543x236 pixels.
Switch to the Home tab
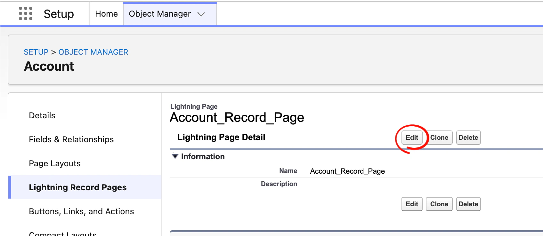[106, 14]
